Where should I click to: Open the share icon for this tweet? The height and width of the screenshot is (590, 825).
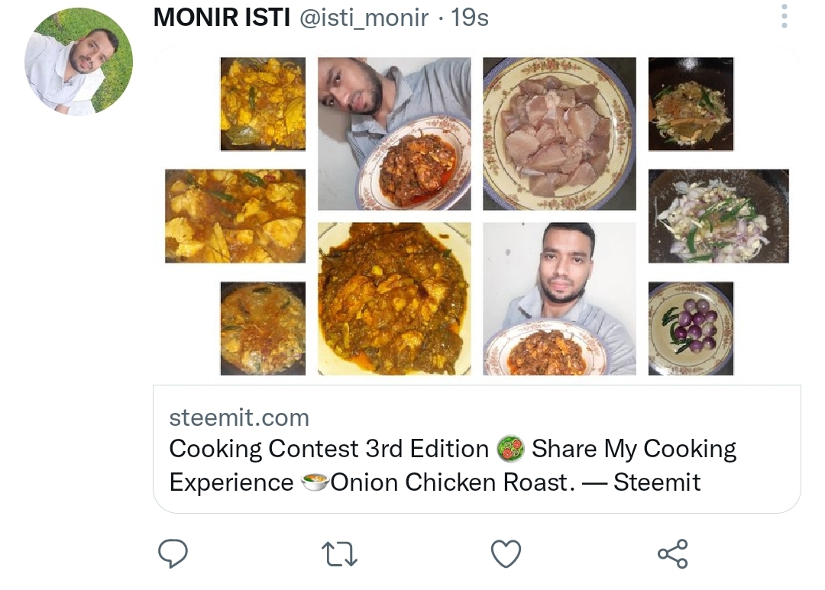pyautogui.click(x=672, y=553)
